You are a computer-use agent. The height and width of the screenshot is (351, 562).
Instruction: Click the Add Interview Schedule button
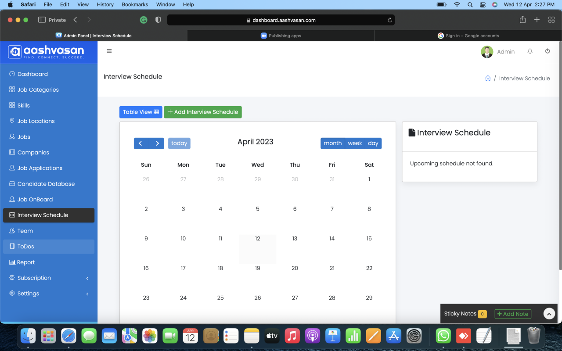203,112
